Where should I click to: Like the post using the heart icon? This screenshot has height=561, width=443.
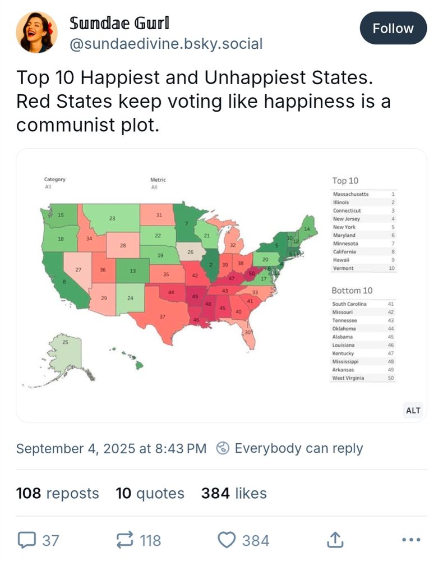[227, 540]
